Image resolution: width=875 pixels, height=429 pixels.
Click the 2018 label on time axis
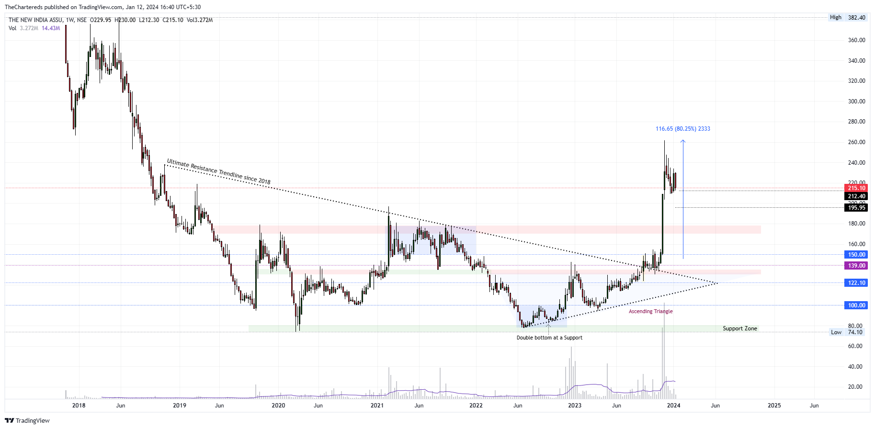point(79,406)
